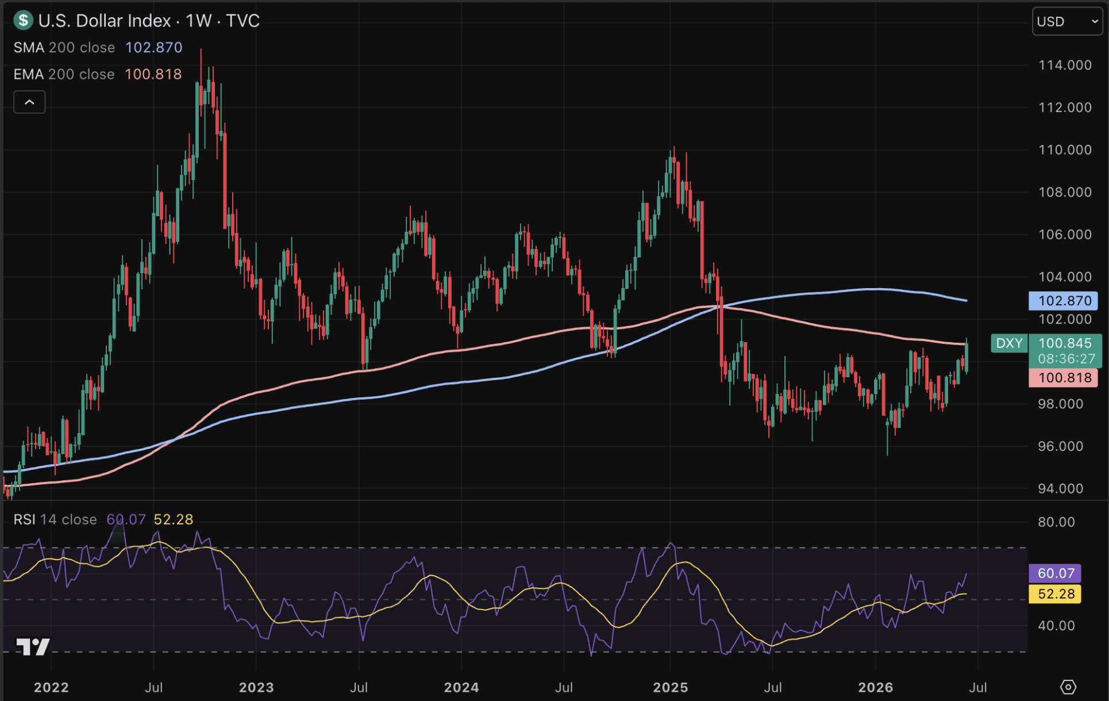Select the U.S. Dollar Index title
The image size is (1109, 701).
pos(105,21)
